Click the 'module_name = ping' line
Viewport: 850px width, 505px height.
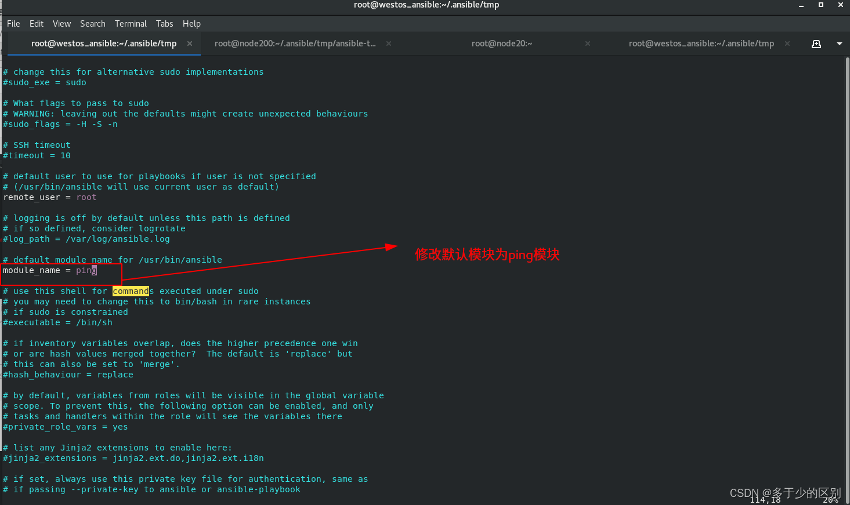click(x=50, y=270)
